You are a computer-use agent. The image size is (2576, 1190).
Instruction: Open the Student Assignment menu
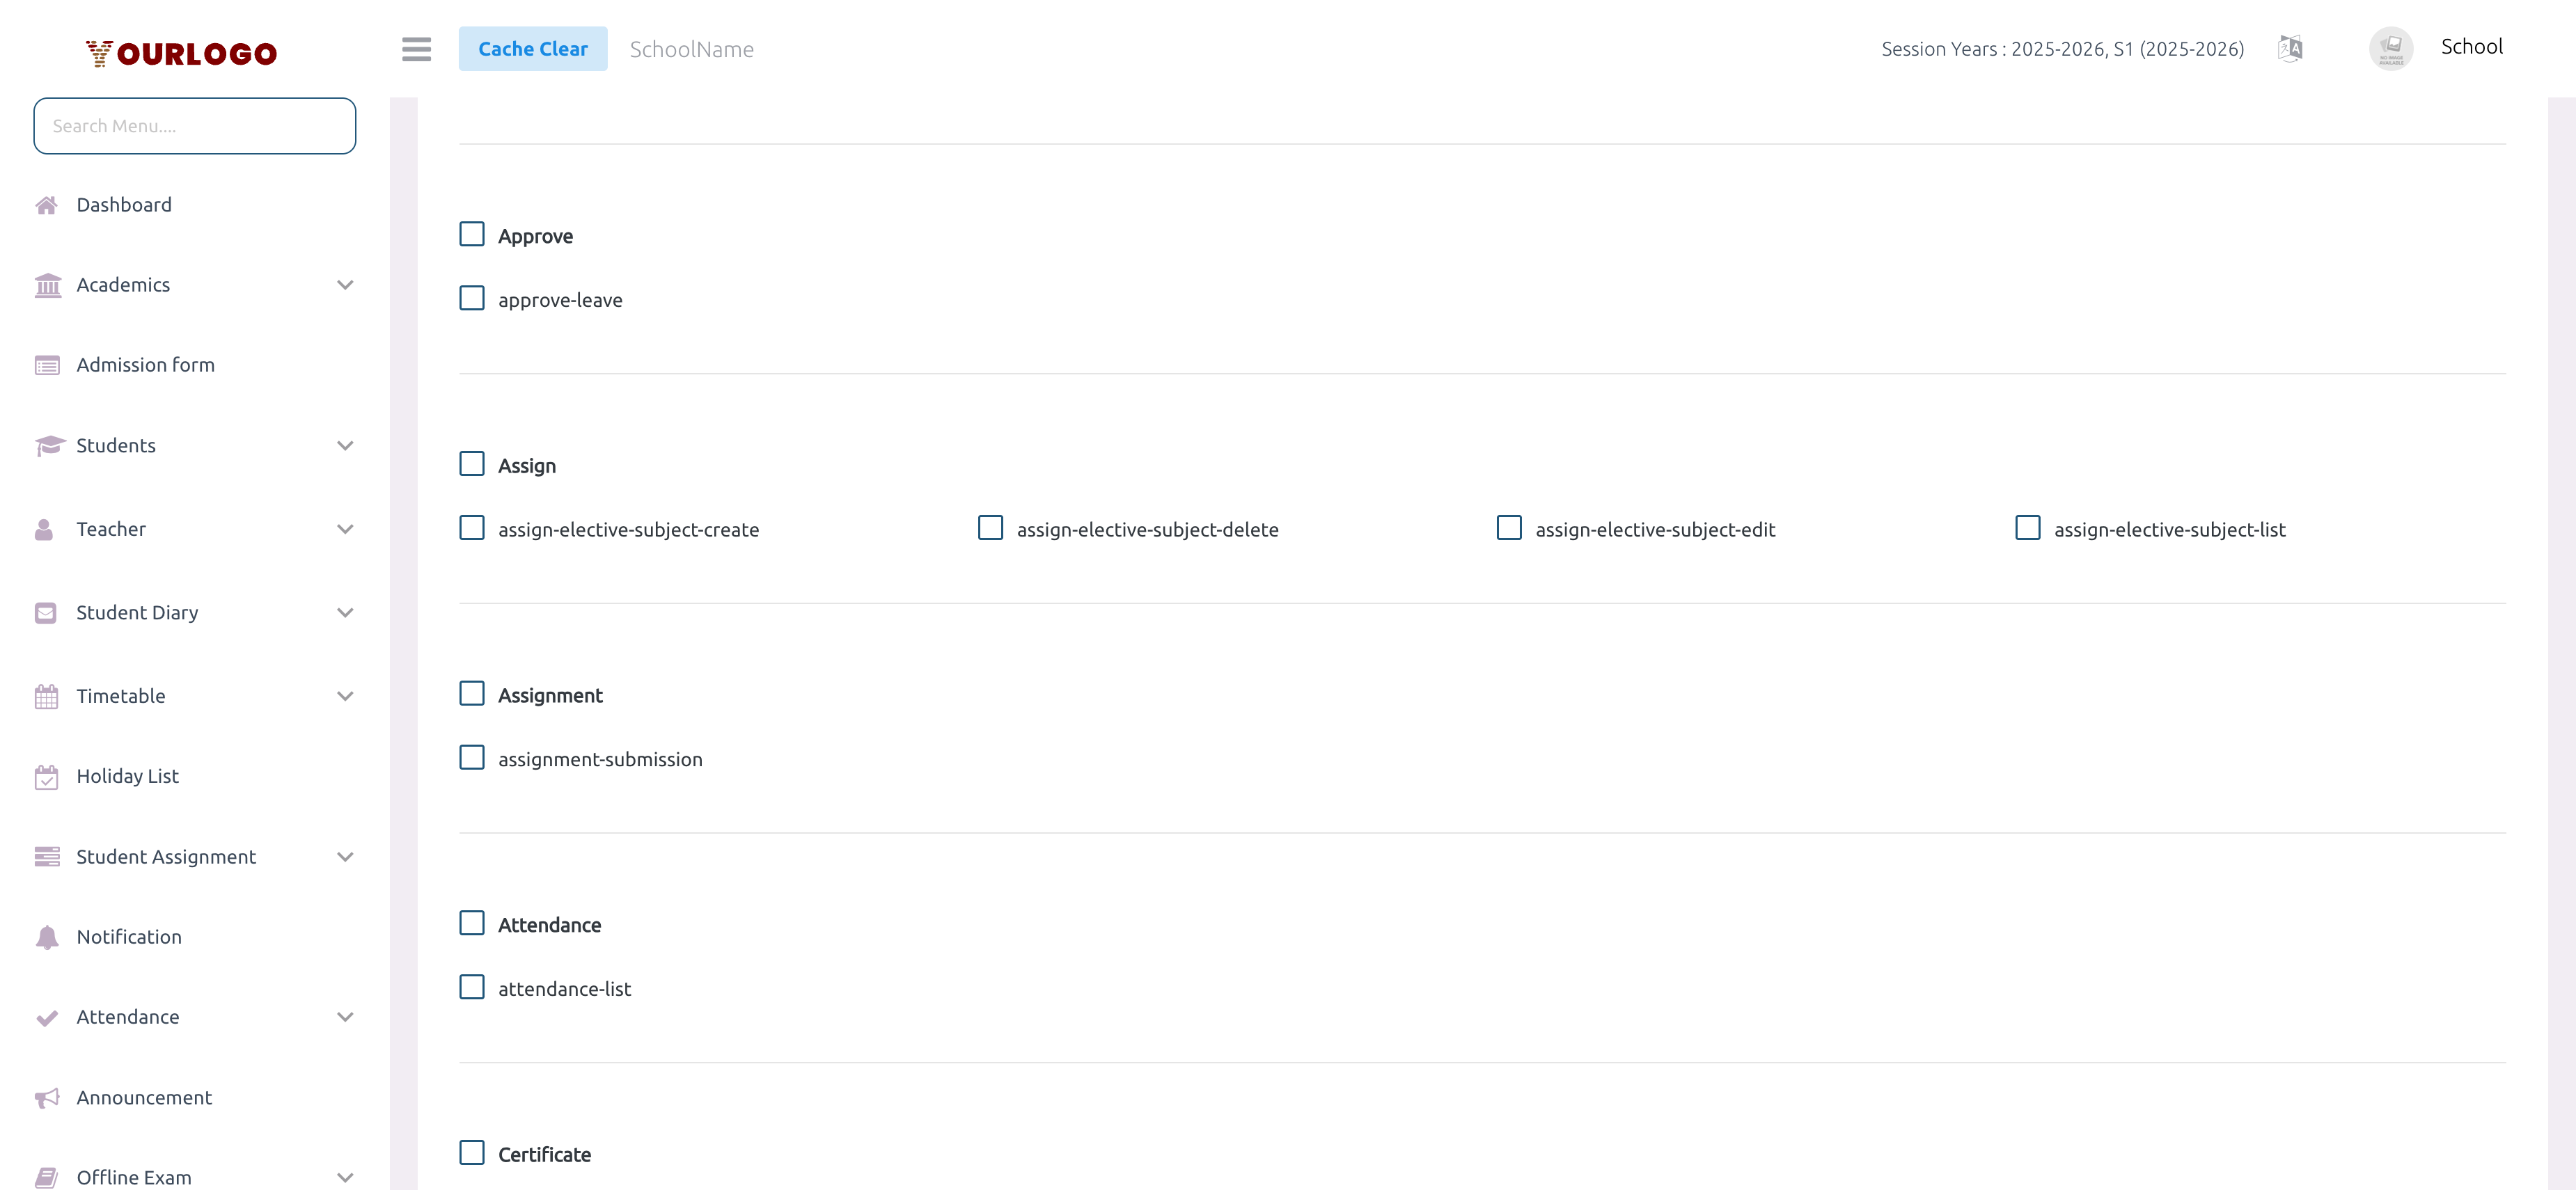click(x=166, y=856)
